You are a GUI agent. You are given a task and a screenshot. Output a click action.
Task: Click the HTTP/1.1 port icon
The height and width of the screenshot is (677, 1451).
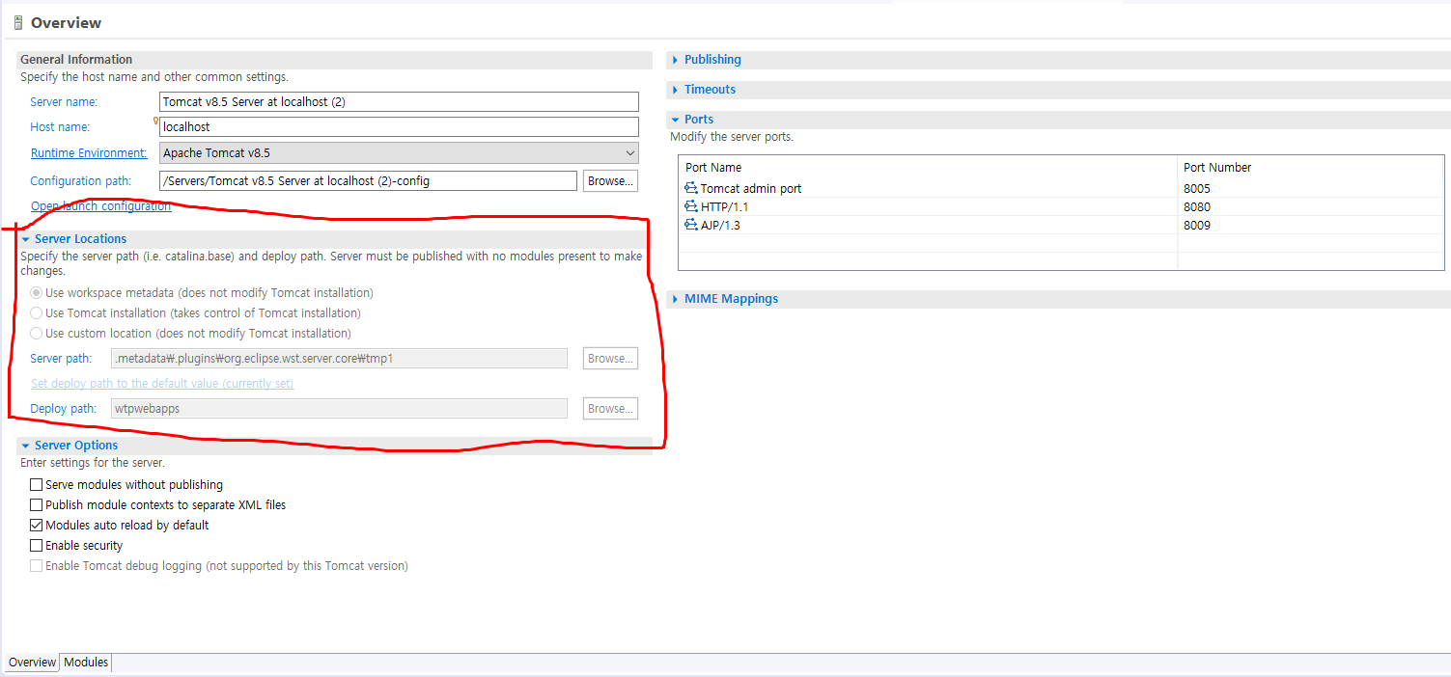click(x=691, y=206)
